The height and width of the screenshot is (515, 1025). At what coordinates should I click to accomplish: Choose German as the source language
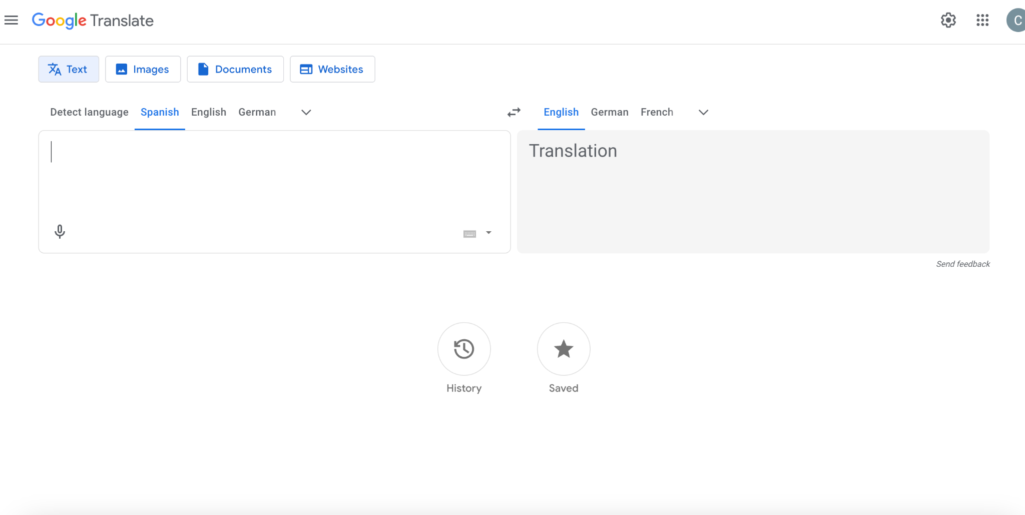coord(257,112)
